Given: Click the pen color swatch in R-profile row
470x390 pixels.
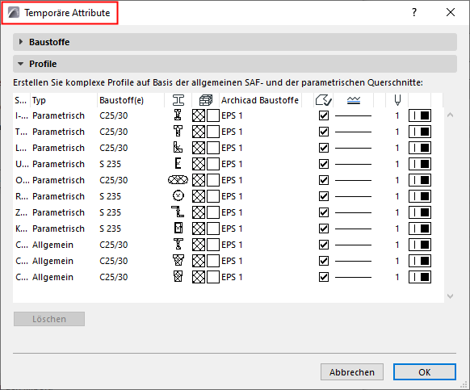Looking at the screenshot, I should [x=420, y=196].
